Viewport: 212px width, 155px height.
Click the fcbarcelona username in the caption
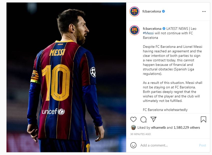152,29
